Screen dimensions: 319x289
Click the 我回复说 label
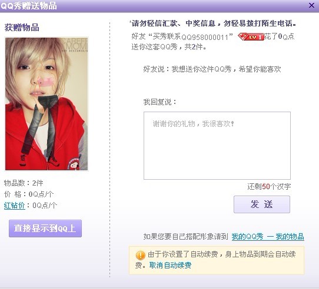pyautogui.click(x=159, y=102)
